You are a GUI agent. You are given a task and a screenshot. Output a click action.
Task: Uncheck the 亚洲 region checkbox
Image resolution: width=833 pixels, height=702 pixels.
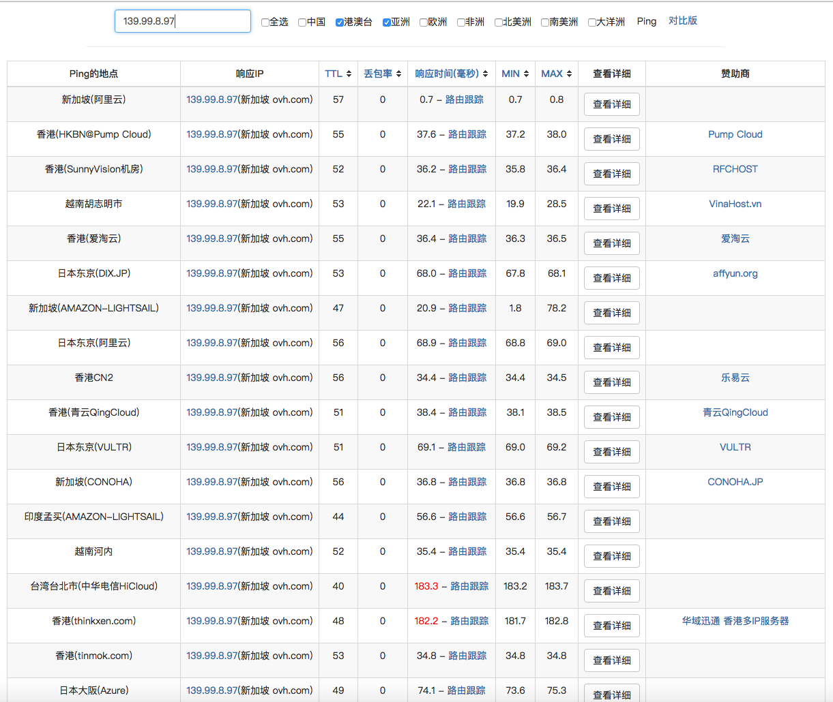(x=387, y=22)
